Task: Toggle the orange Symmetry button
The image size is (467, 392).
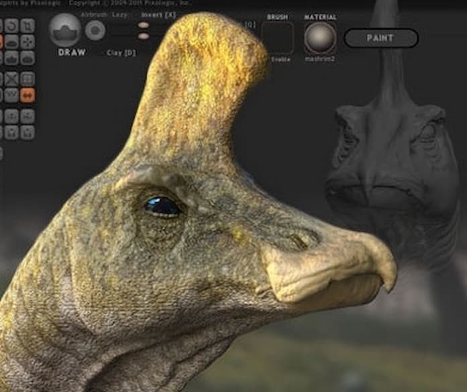Action: point(28,95)
